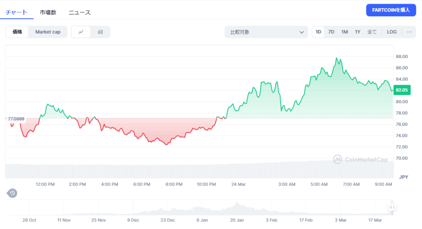This screenshot has width=422, height=229.
Task: Select the 7D time range
Action: tap(331, 32)
